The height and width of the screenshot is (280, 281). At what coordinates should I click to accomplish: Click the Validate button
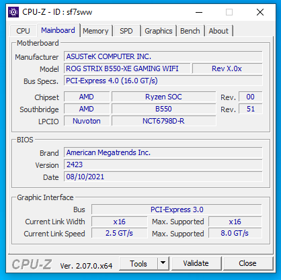(x=196, y=263)
